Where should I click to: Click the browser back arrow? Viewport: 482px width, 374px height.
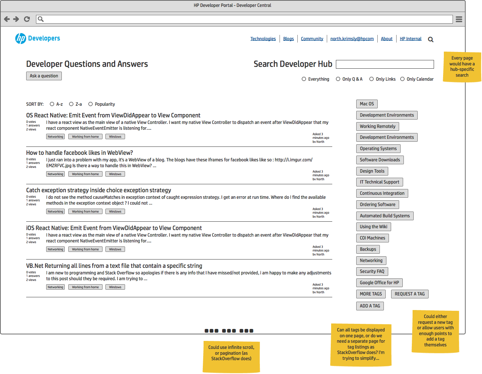click(x=7, y=19)
